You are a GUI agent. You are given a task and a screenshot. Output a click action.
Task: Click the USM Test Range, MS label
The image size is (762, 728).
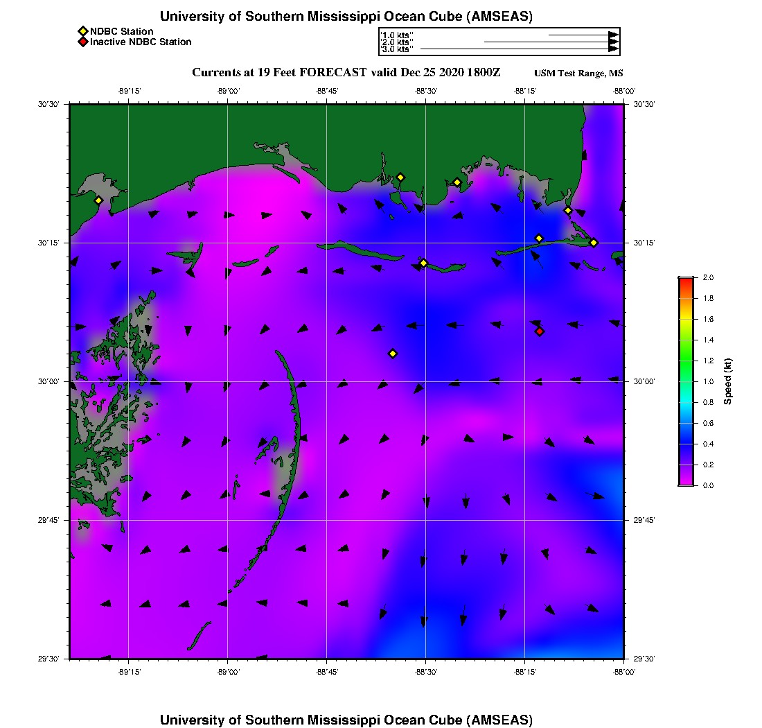tap(578, 73)
